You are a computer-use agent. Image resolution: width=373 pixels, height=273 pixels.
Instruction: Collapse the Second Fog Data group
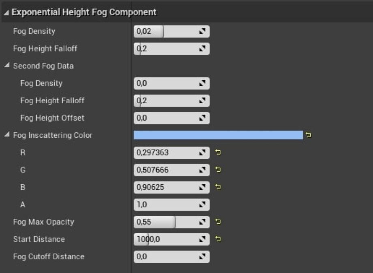[7, 66]
